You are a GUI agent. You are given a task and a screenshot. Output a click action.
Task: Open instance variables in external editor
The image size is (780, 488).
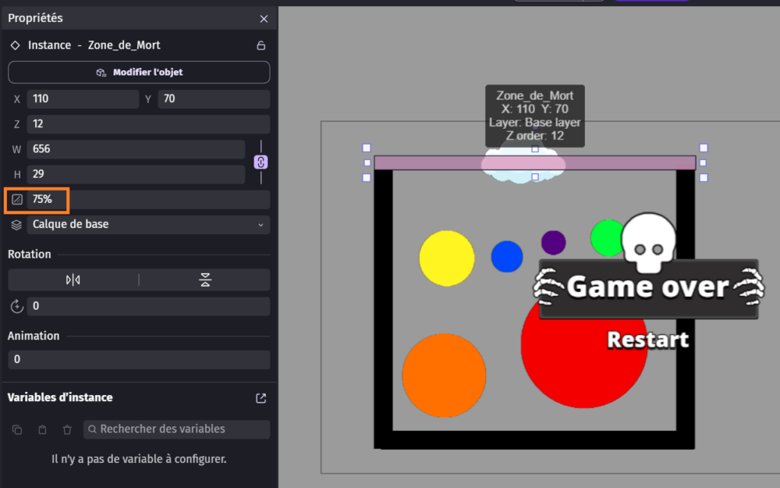click(261, 398)
